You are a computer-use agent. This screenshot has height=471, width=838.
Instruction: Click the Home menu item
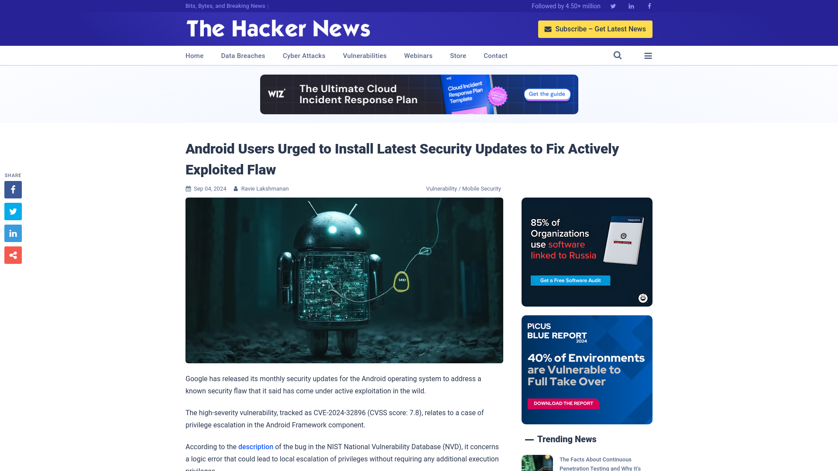click(x=195, y=55)
